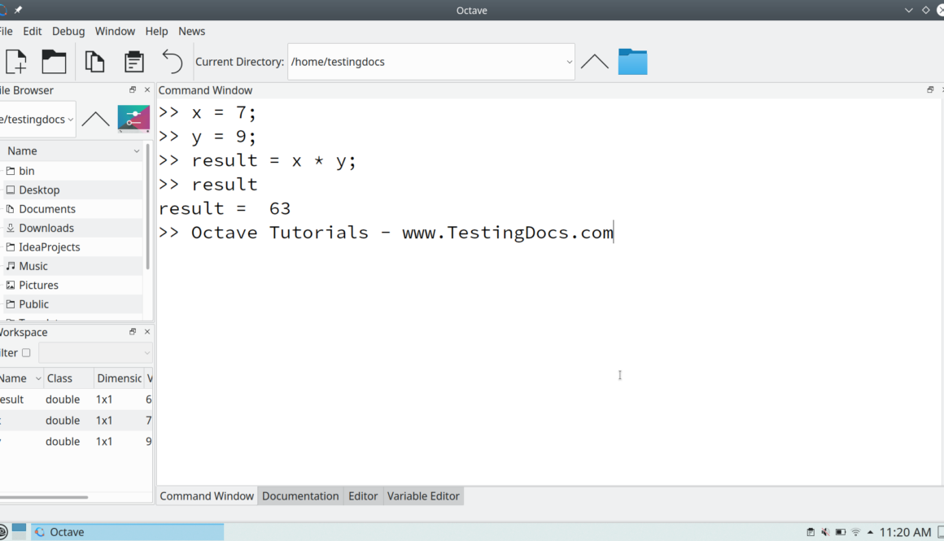Click the pin icon in title bar
The width and height of the screenshot is (944, 541).
point(18,10)
